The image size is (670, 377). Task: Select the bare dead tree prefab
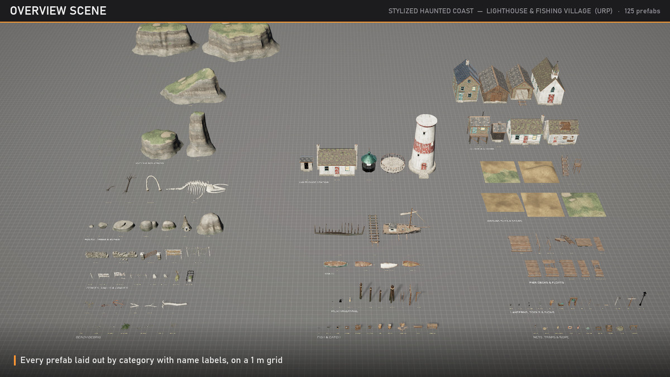pyautogui.click(x=129, y=184)
